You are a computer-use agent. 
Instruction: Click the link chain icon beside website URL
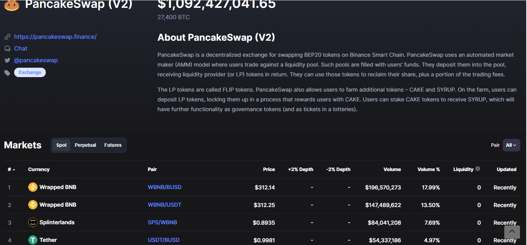7,37
